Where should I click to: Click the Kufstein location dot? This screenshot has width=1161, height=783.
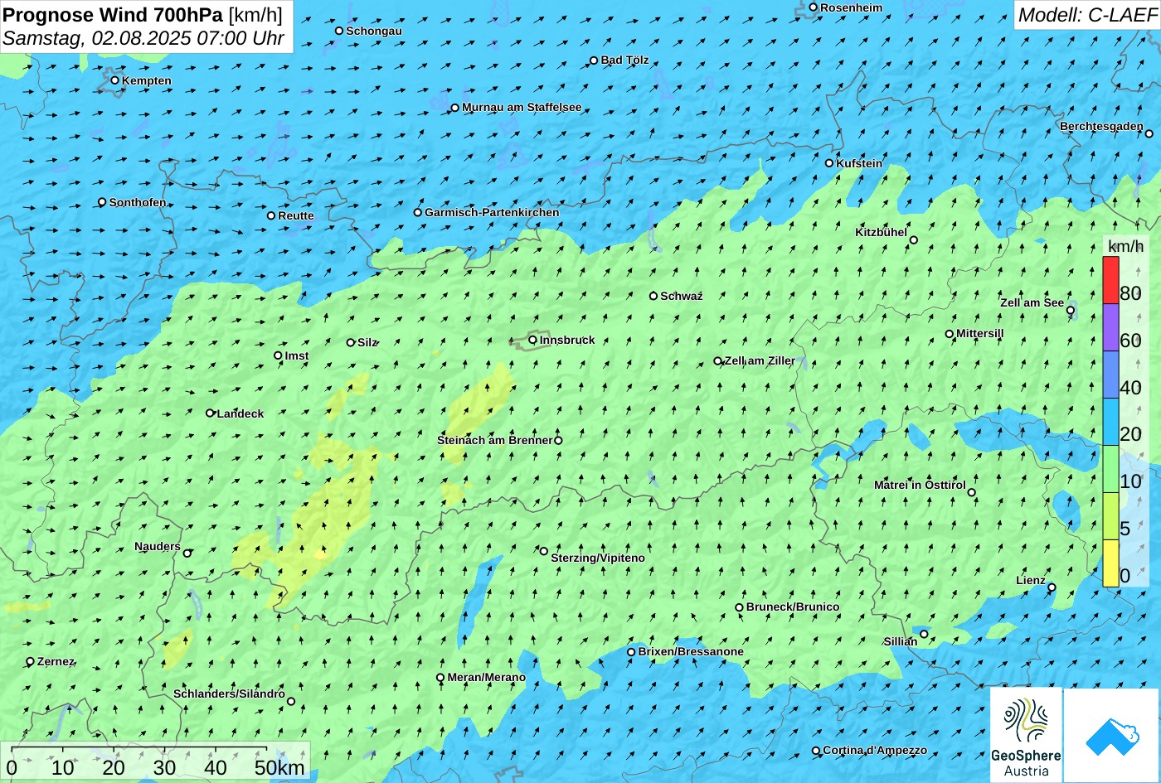[829, 163]
